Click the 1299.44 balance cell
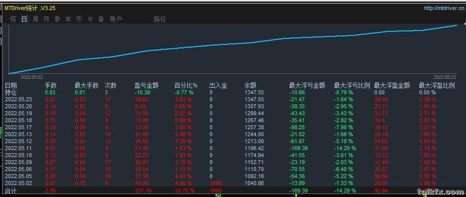This screenshot has height=197, width=466. click(254, 114)
